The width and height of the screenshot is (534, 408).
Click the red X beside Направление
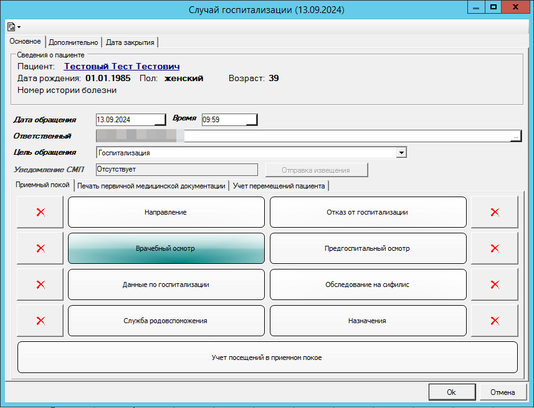(x=41, y=212)
